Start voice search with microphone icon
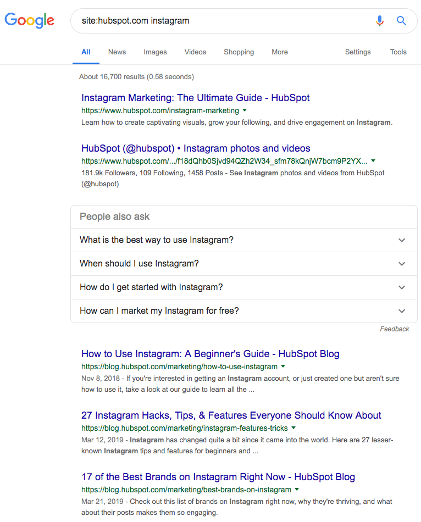Screen dimensions: 421x522 click(x=379, y=21)
